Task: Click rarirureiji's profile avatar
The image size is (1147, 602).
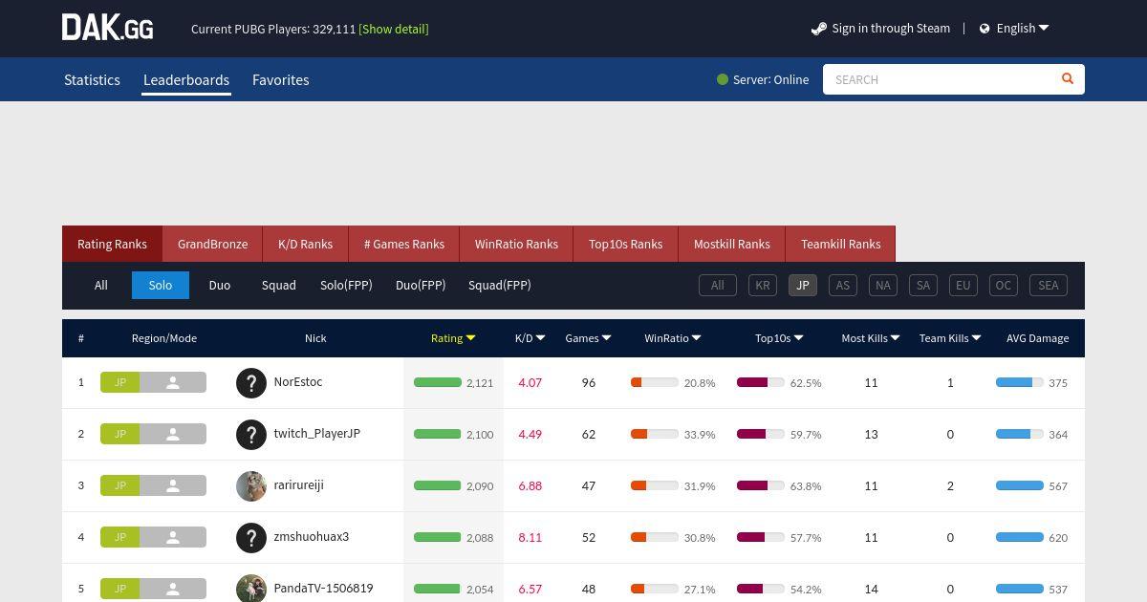Action: click(x=251, y=486)
